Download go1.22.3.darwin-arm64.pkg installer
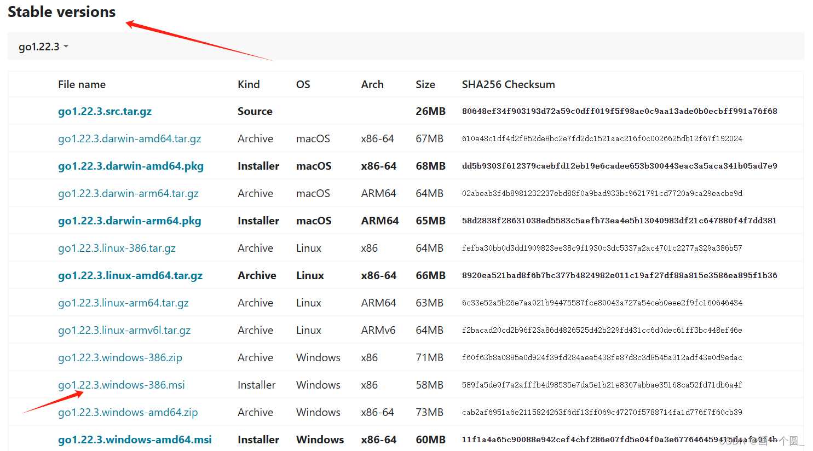 coord(130,221)
